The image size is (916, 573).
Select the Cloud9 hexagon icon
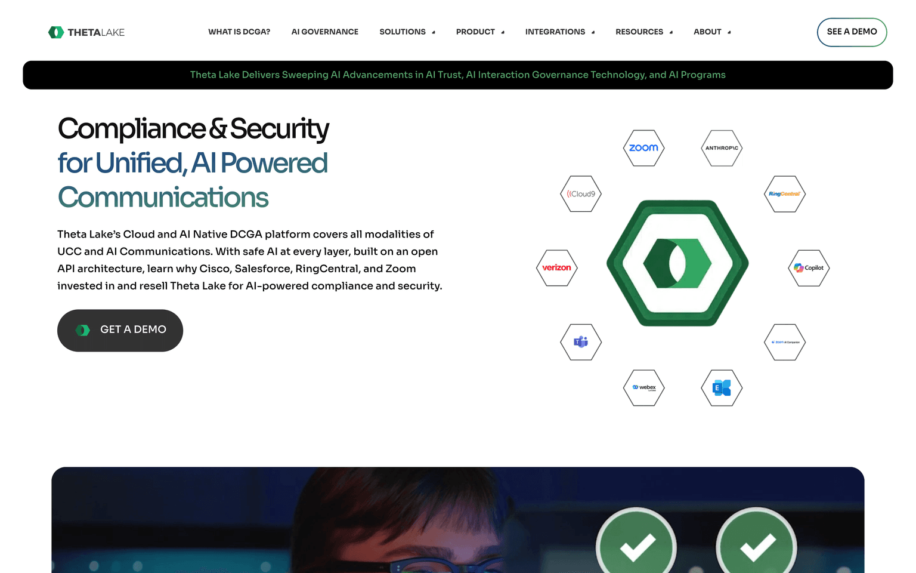(581, 194)
